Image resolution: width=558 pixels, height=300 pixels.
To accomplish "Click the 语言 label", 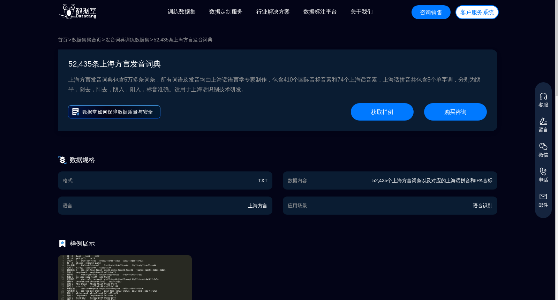I will coord(68,206).
